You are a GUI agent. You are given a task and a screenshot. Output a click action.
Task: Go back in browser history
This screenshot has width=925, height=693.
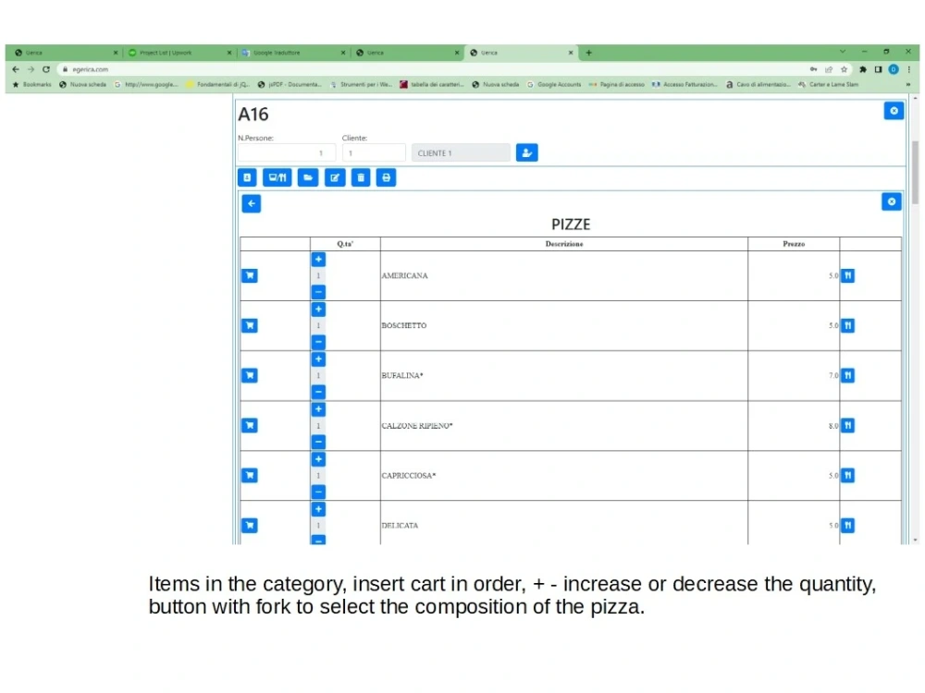click(16, 69)
